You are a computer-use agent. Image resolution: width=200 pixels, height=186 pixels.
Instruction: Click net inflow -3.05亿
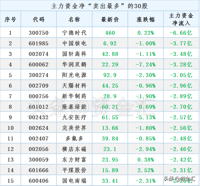click(181, 75)
